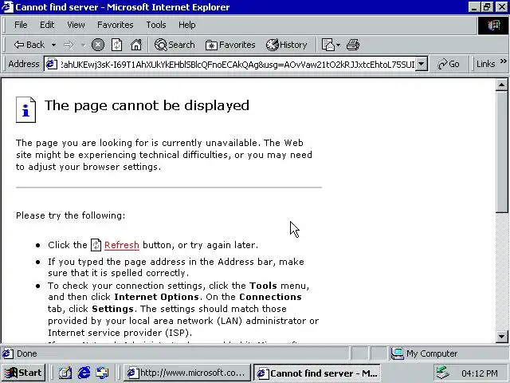
Task: Open the Help menu
Action: click(187, 25)
